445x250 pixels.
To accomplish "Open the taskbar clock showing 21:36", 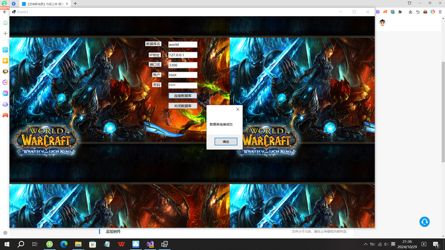I will pyautogui.click(x=407, y=244).
